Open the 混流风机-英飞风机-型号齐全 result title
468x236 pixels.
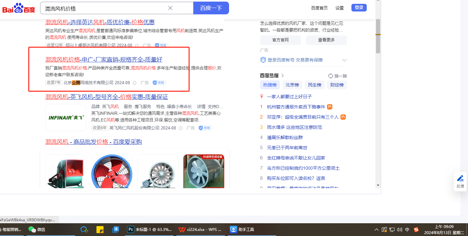pos(107,97)
